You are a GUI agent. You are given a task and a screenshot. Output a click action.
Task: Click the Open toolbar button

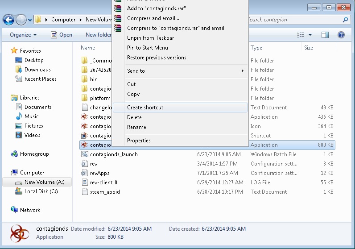point(62,35)
